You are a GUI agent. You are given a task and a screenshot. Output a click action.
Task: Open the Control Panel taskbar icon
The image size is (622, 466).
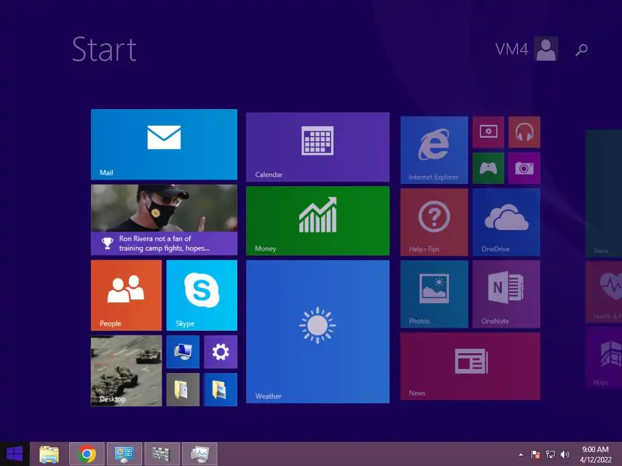[x=124, y=454]
